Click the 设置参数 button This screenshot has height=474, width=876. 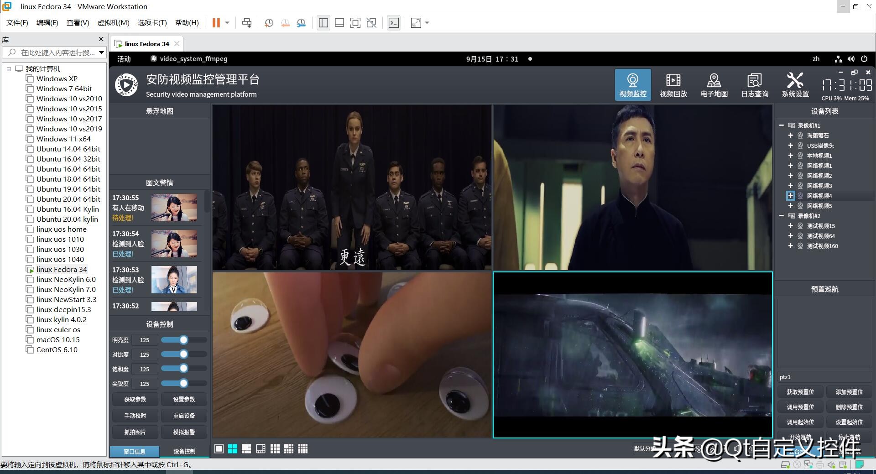tap(184, 399)
